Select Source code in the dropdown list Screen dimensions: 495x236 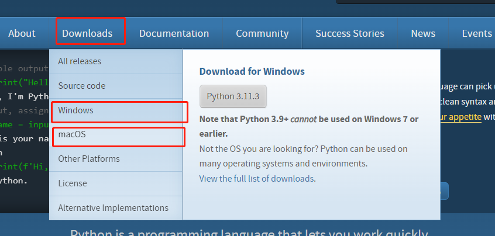[x=82, y=86]
